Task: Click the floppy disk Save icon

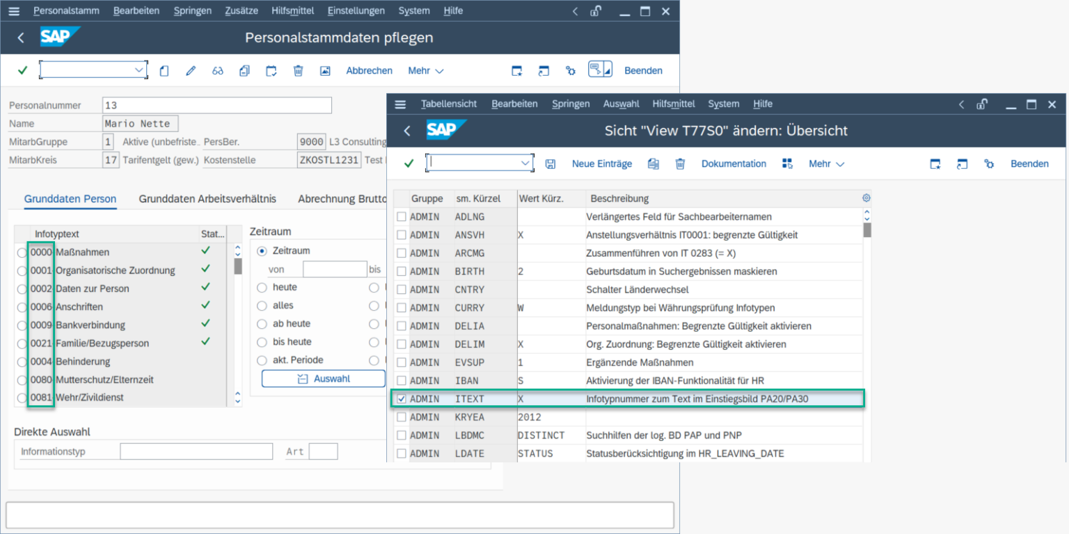Action: point(551,164)
